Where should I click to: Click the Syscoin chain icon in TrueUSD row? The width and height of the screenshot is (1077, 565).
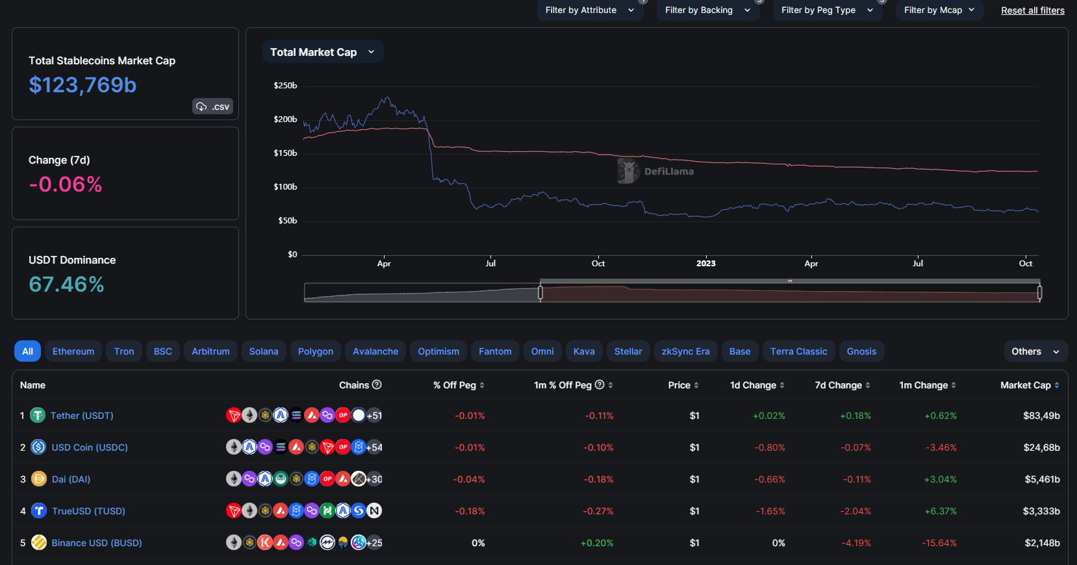coord(359,511)
